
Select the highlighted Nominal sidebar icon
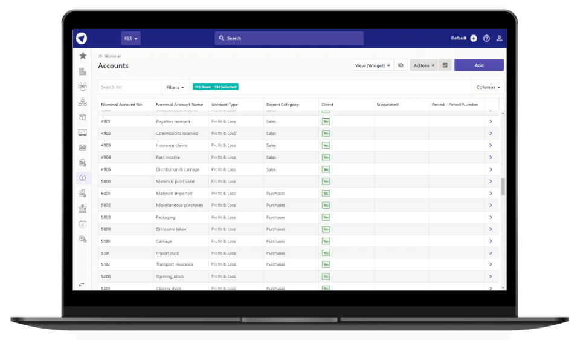click(83, 178)
